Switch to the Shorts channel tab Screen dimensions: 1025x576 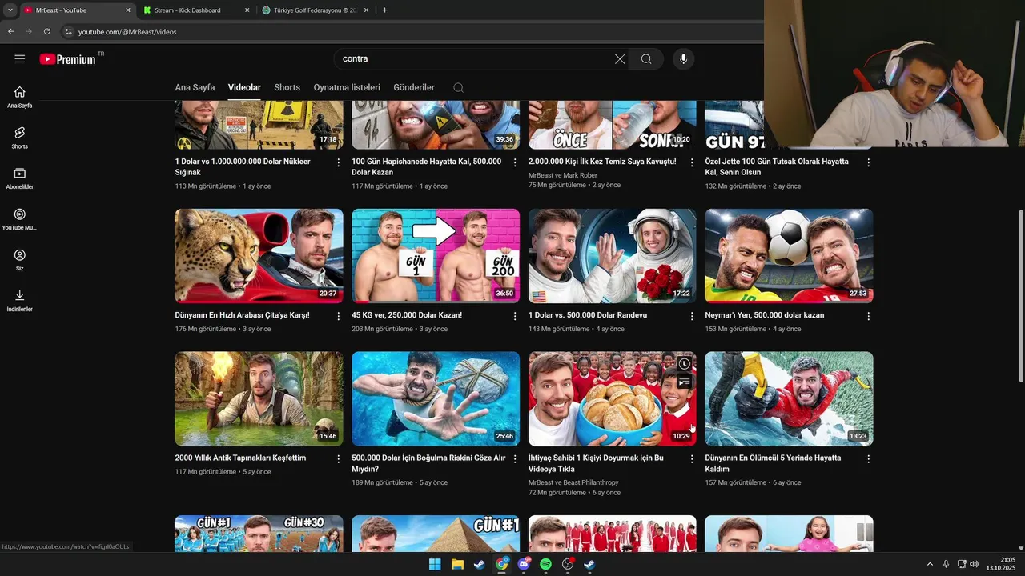[x=287, y=87]
